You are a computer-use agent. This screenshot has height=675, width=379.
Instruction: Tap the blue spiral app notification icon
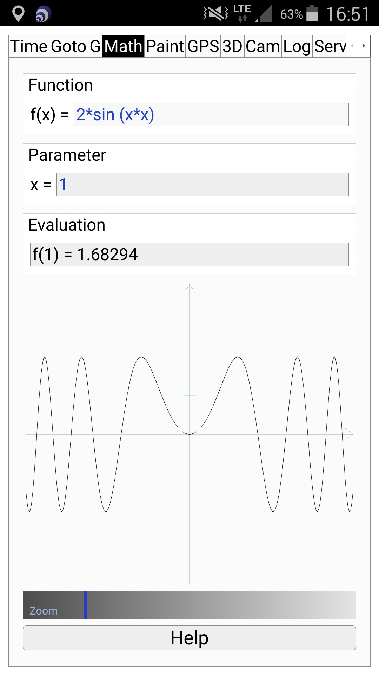(44, 14)
